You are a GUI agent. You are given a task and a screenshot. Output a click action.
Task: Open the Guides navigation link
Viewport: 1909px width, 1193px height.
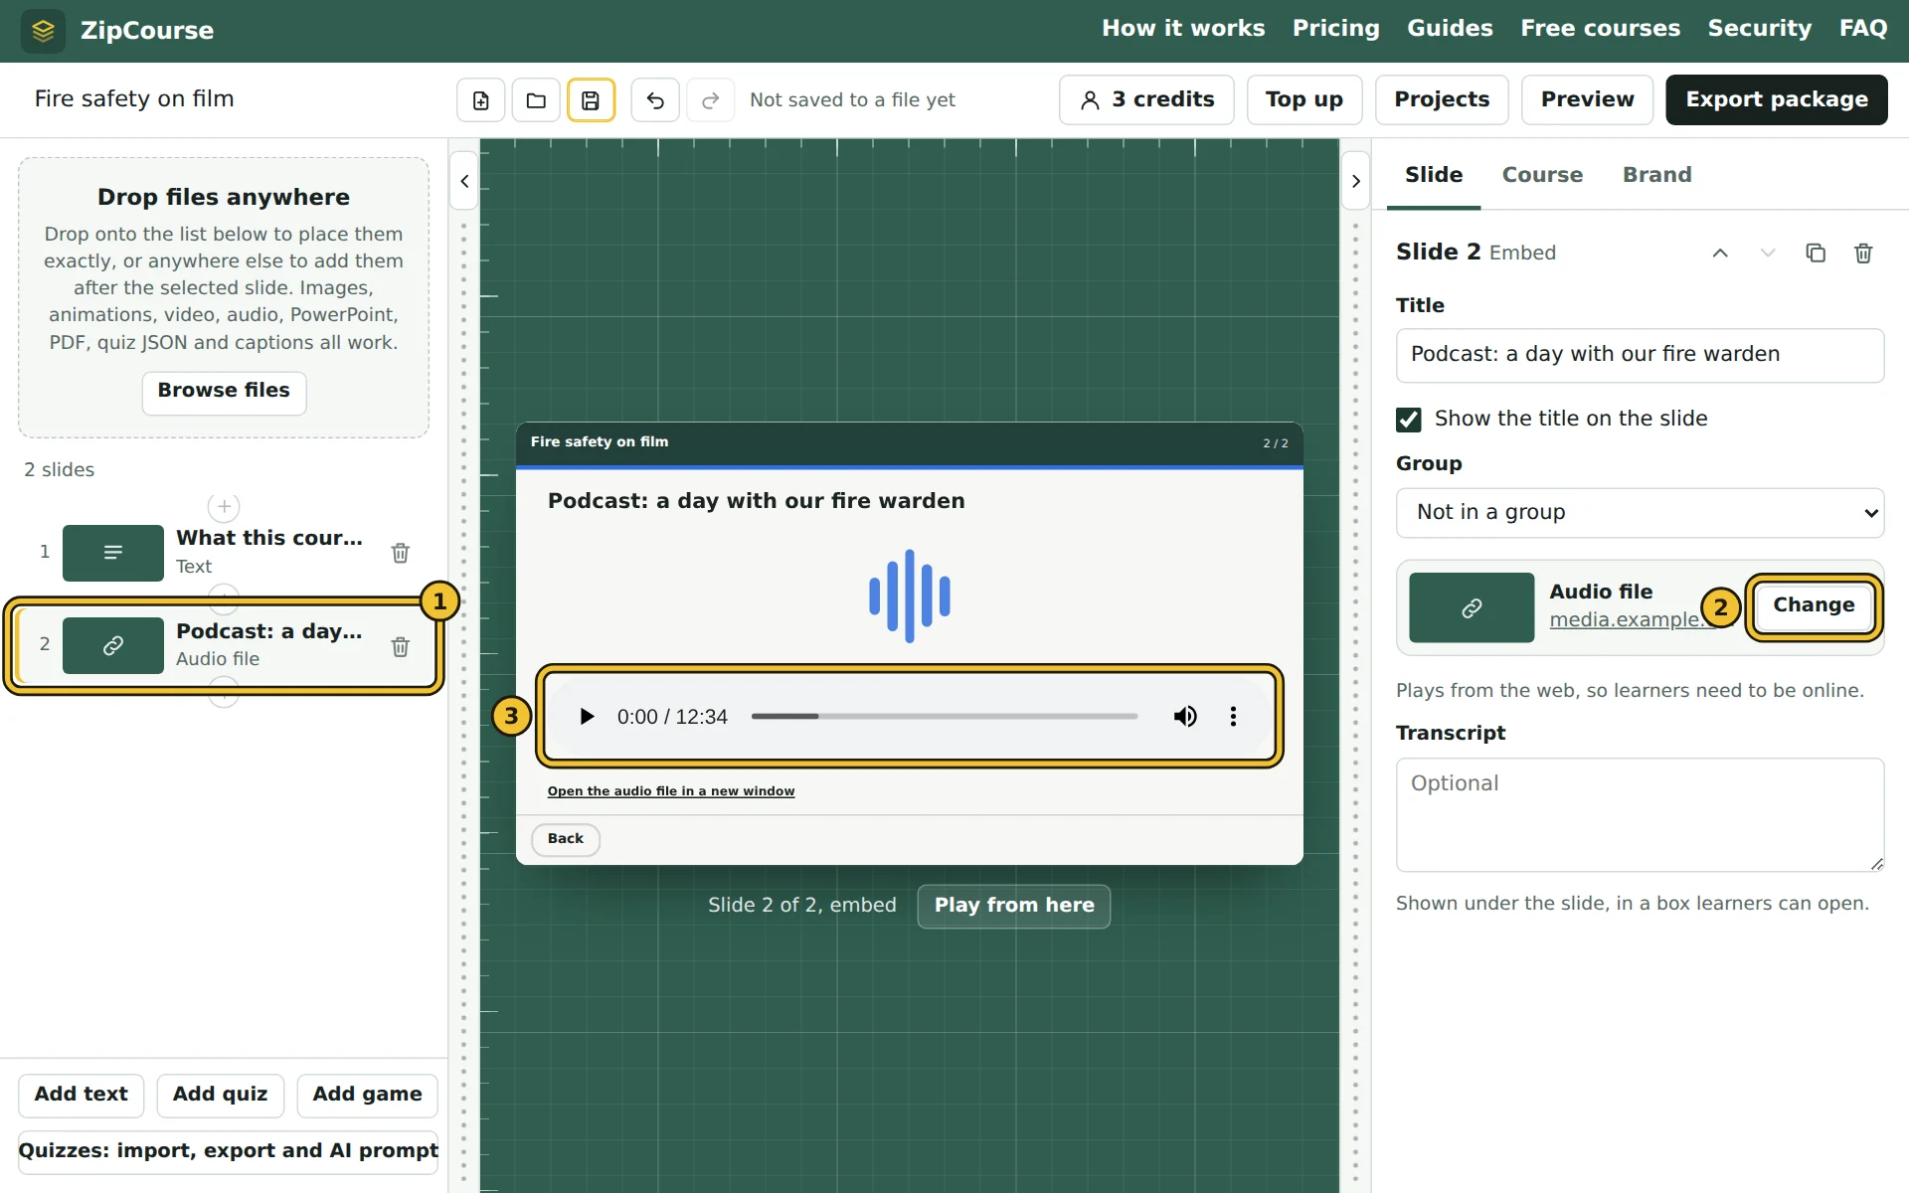(x=1450, y=29)
